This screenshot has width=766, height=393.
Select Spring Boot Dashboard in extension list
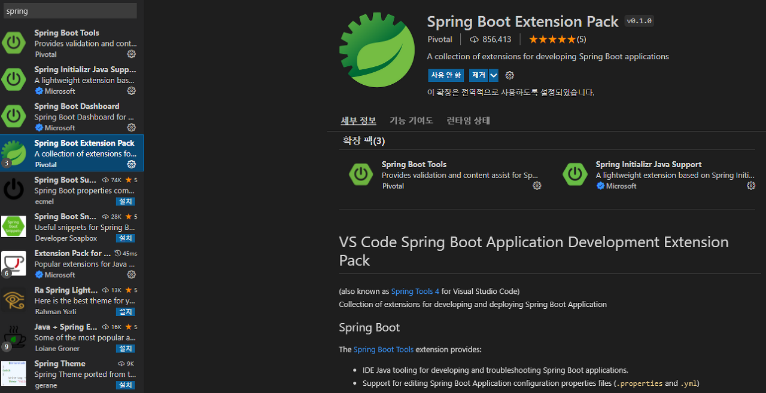(x=72, y=116)
